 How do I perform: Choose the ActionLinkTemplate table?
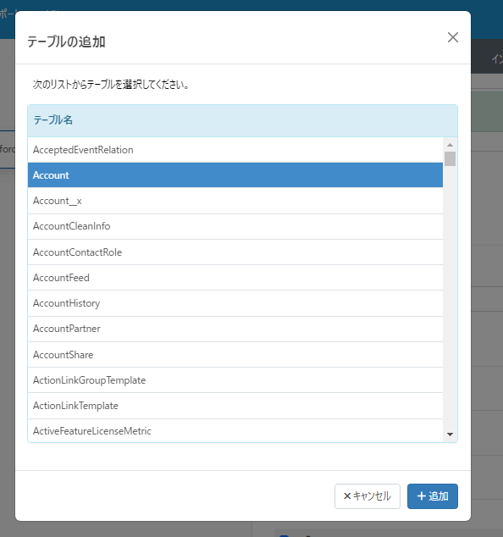coord(235,406)
